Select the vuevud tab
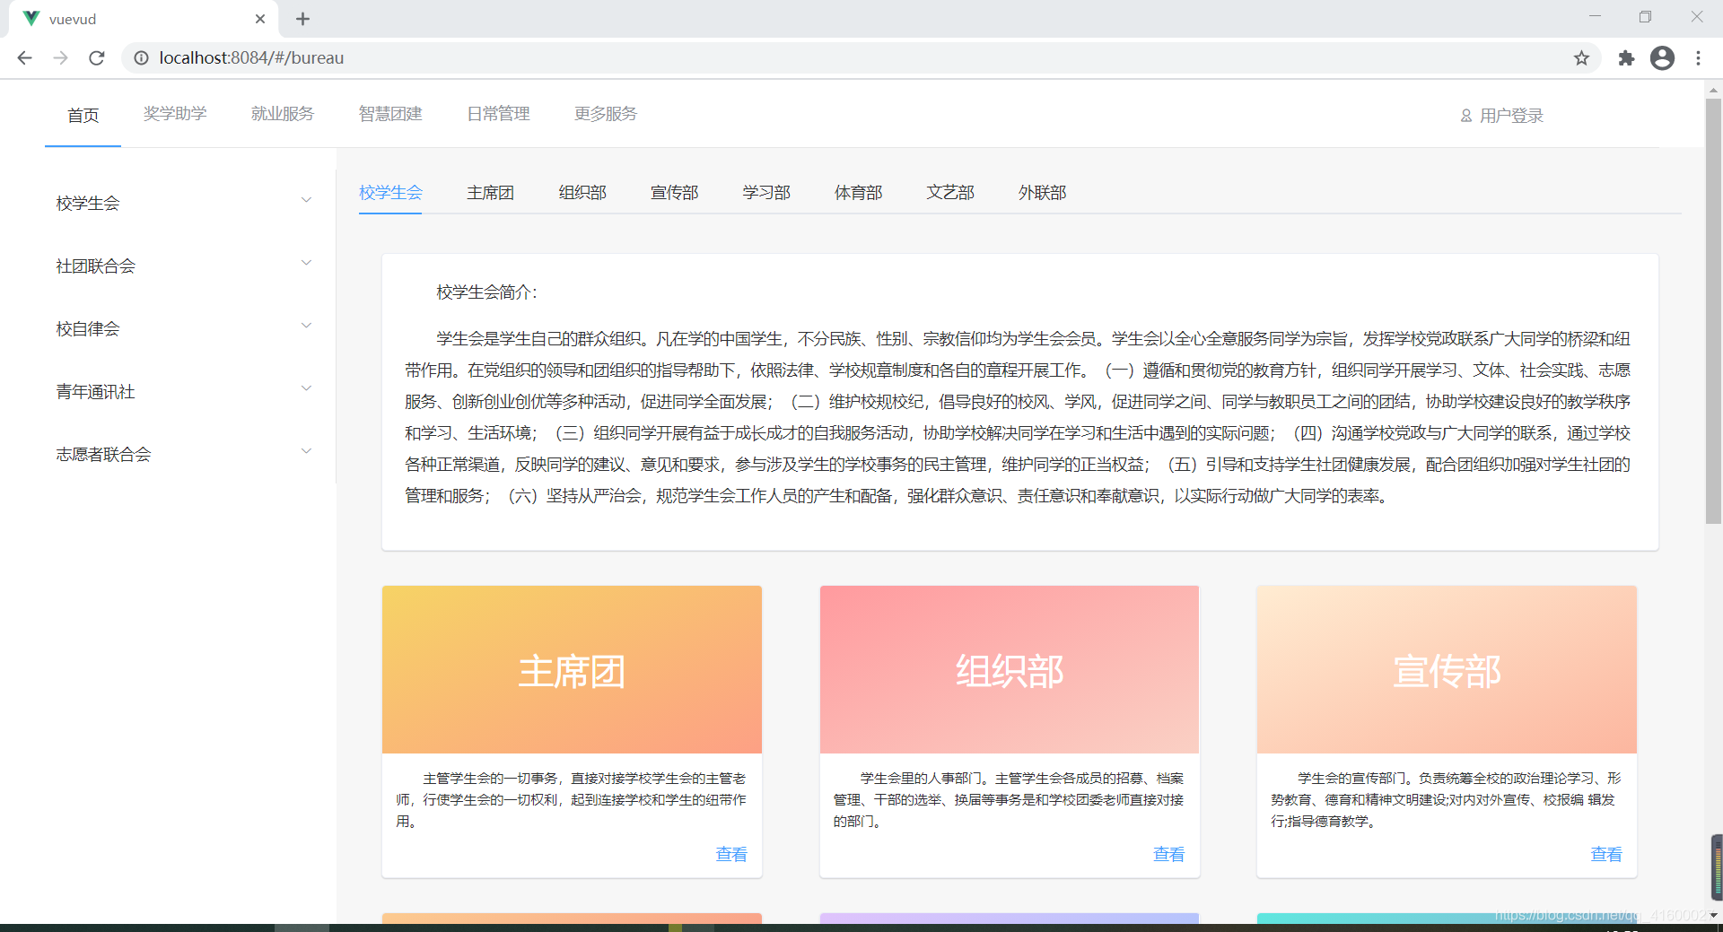 144,19
